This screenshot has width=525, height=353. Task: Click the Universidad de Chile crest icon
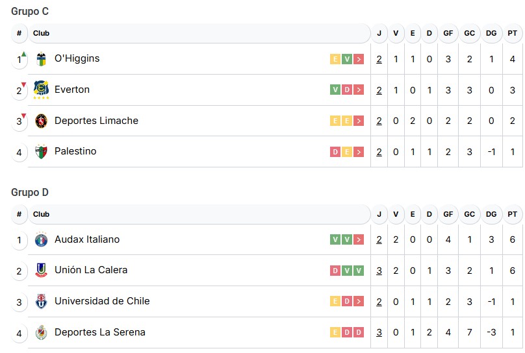pos(41,302)
